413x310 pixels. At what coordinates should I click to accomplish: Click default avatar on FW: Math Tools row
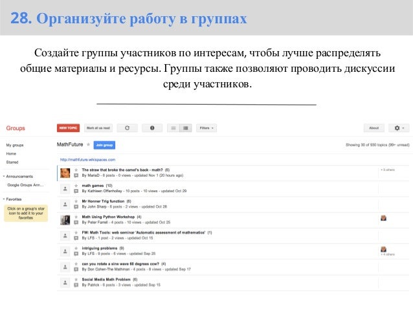point(65,236)
